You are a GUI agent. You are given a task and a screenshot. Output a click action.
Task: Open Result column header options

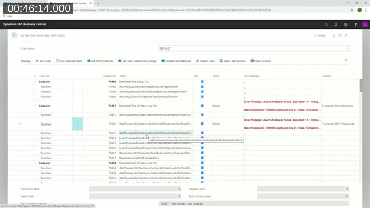pos(216,76)
